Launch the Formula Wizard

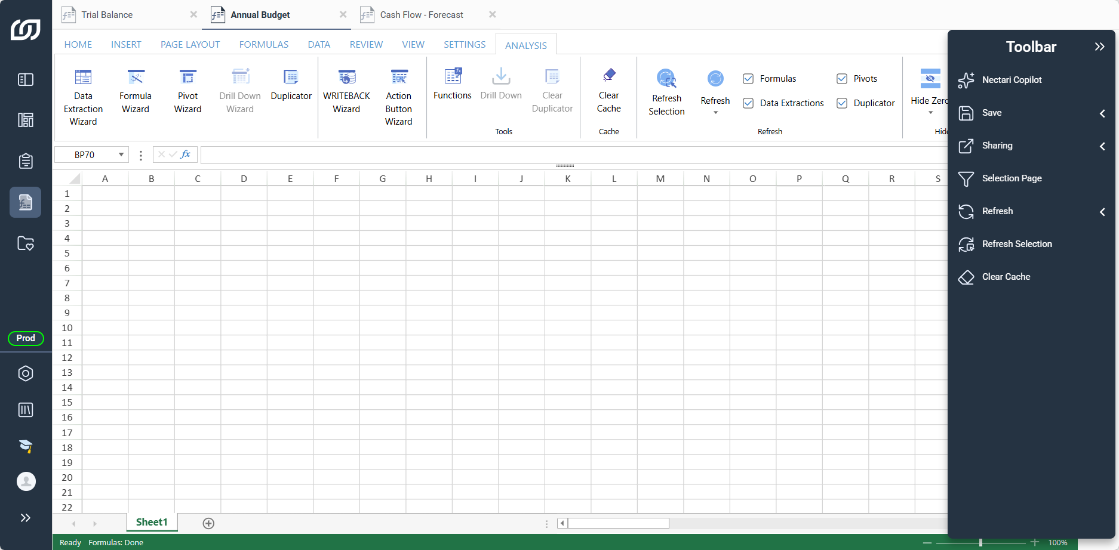coord(136,91)
